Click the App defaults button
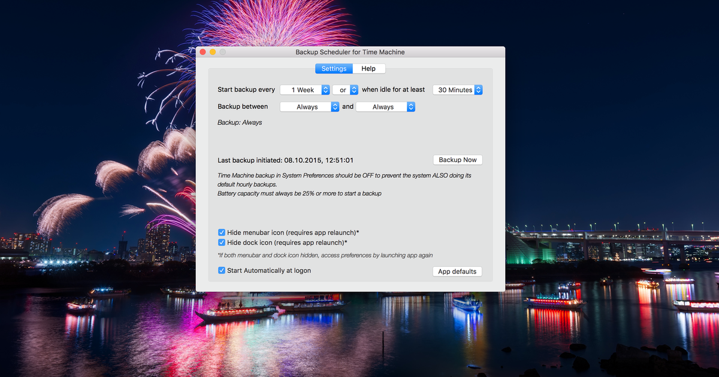Screen dimensions: 719x377 (x=457, y=271)
